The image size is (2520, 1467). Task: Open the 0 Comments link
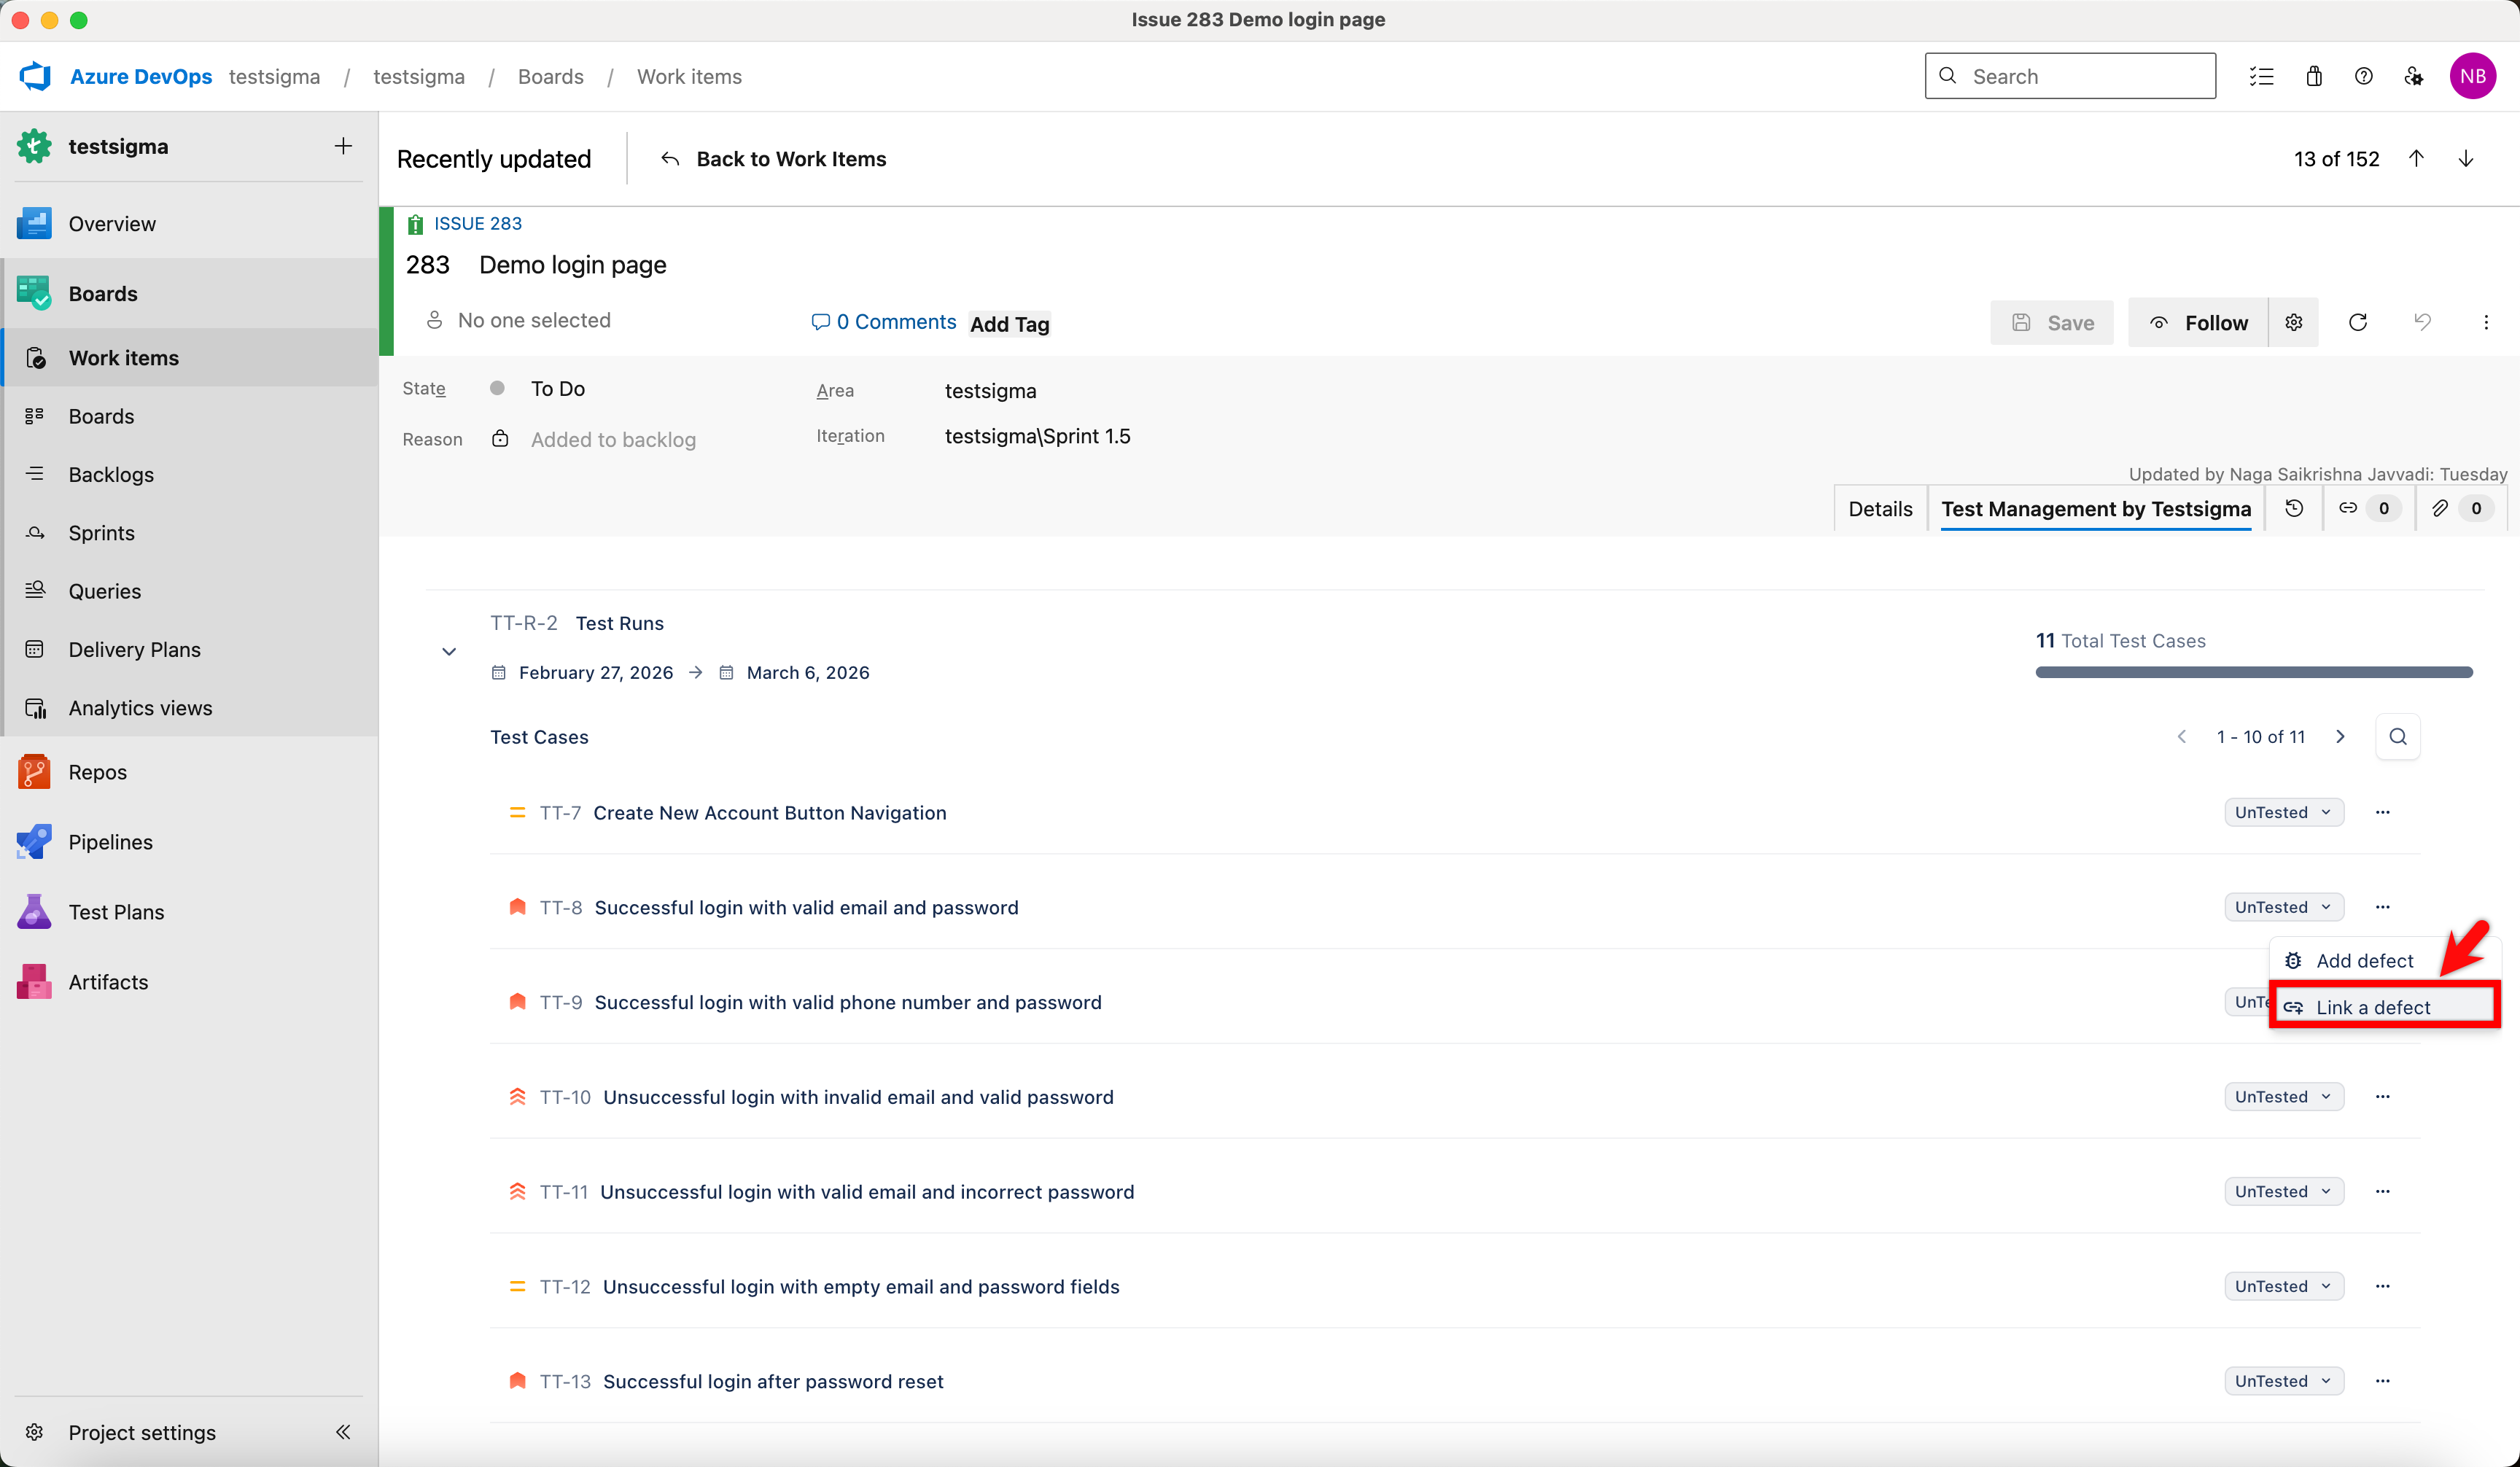tap(884, 322)
